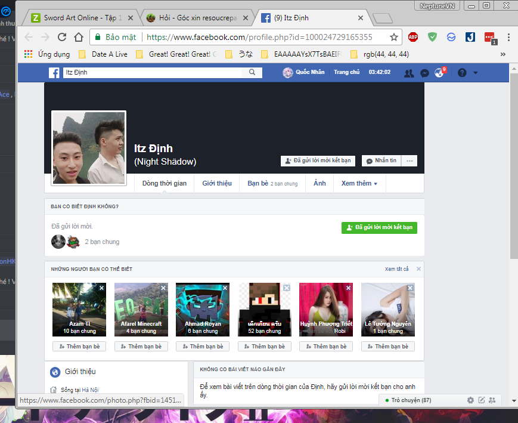Create new group chat icon
The width and height of the screenshot is (518, 423).
coord(492,400)
